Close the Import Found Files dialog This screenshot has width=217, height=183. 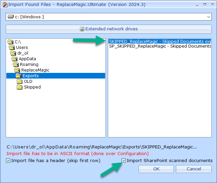212,4
